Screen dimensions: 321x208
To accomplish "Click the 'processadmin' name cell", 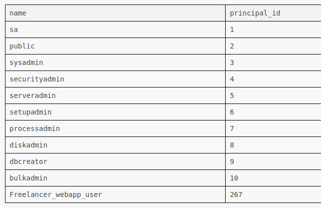I will tap(34, 128).
